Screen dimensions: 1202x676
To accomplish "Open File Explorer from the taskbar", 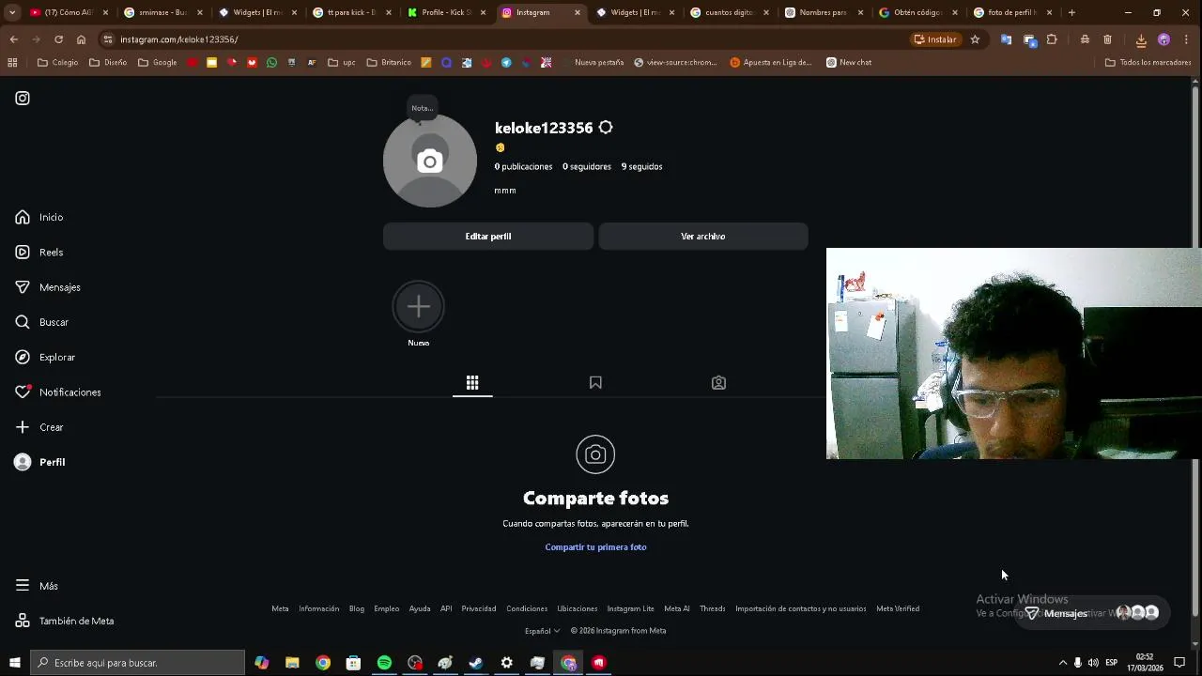I will coord(292,663).
